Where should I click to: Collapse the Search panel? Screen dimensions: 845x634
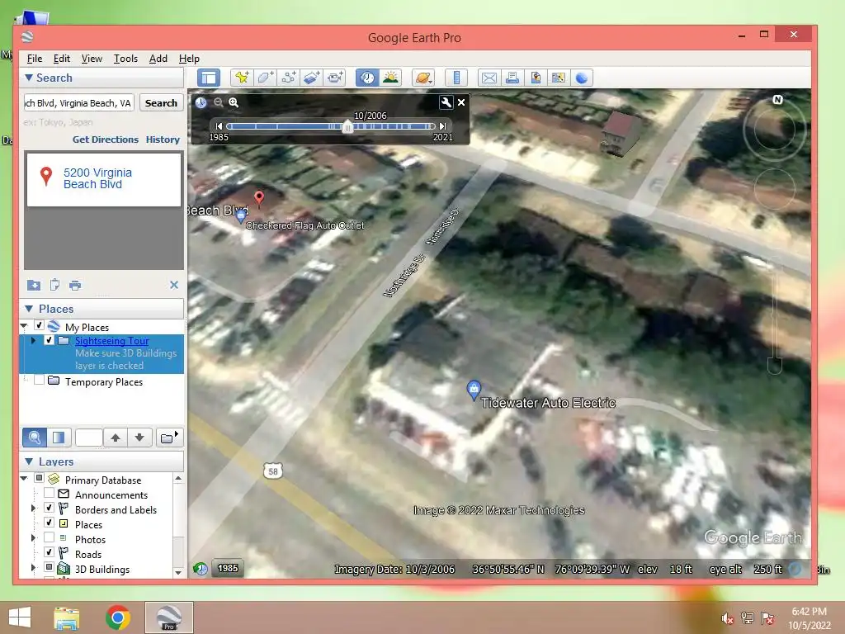click(29, 78)
